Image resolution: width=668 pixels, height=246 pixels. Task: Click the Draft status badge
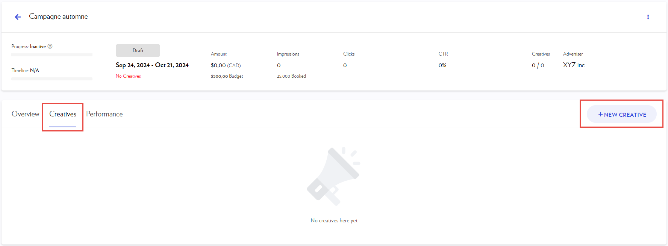coord(138,50)
